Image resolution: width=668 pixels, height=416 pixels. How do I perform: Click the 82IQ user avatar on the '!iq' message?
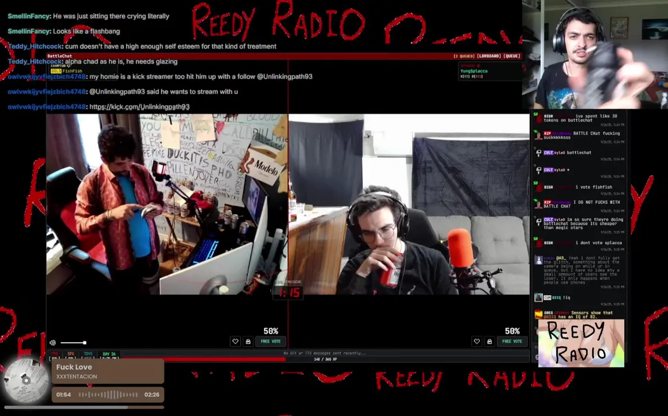[538, 298]
